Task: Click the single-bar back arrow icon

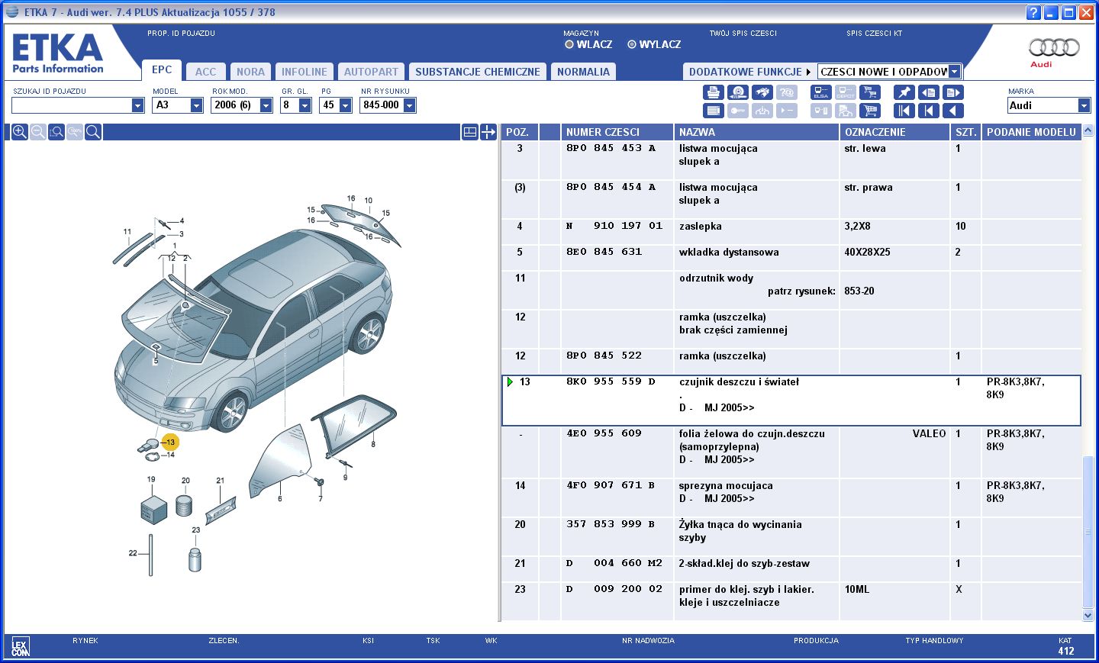Action: click(x=929, y=111)
